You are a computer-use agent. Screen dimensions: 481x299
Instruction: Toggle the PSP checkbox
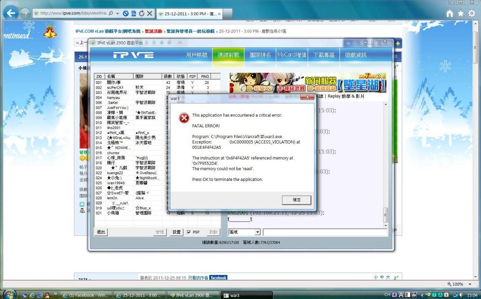click(x=189, y=232)
